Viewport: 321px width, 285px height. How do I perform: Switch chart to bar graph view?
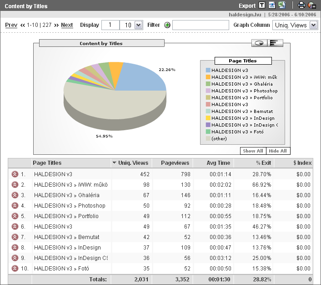point(276,43)
